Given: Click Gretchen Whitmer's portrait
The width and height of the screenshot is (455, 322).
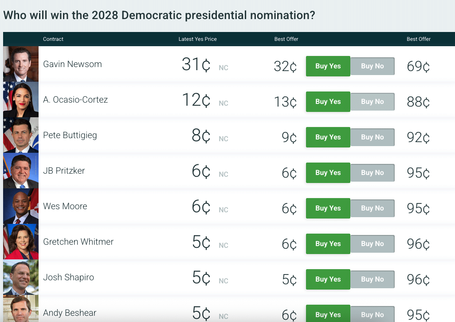Looking at the screenshot, I should (x=21, y=242).
